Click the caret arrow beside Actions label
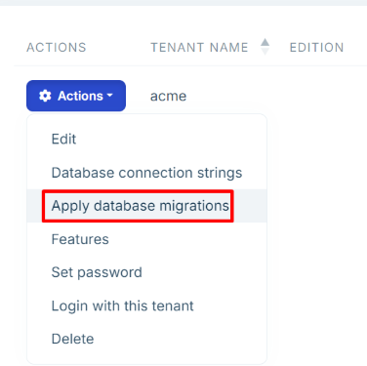The image size is (367, 366). click(109, 96)
